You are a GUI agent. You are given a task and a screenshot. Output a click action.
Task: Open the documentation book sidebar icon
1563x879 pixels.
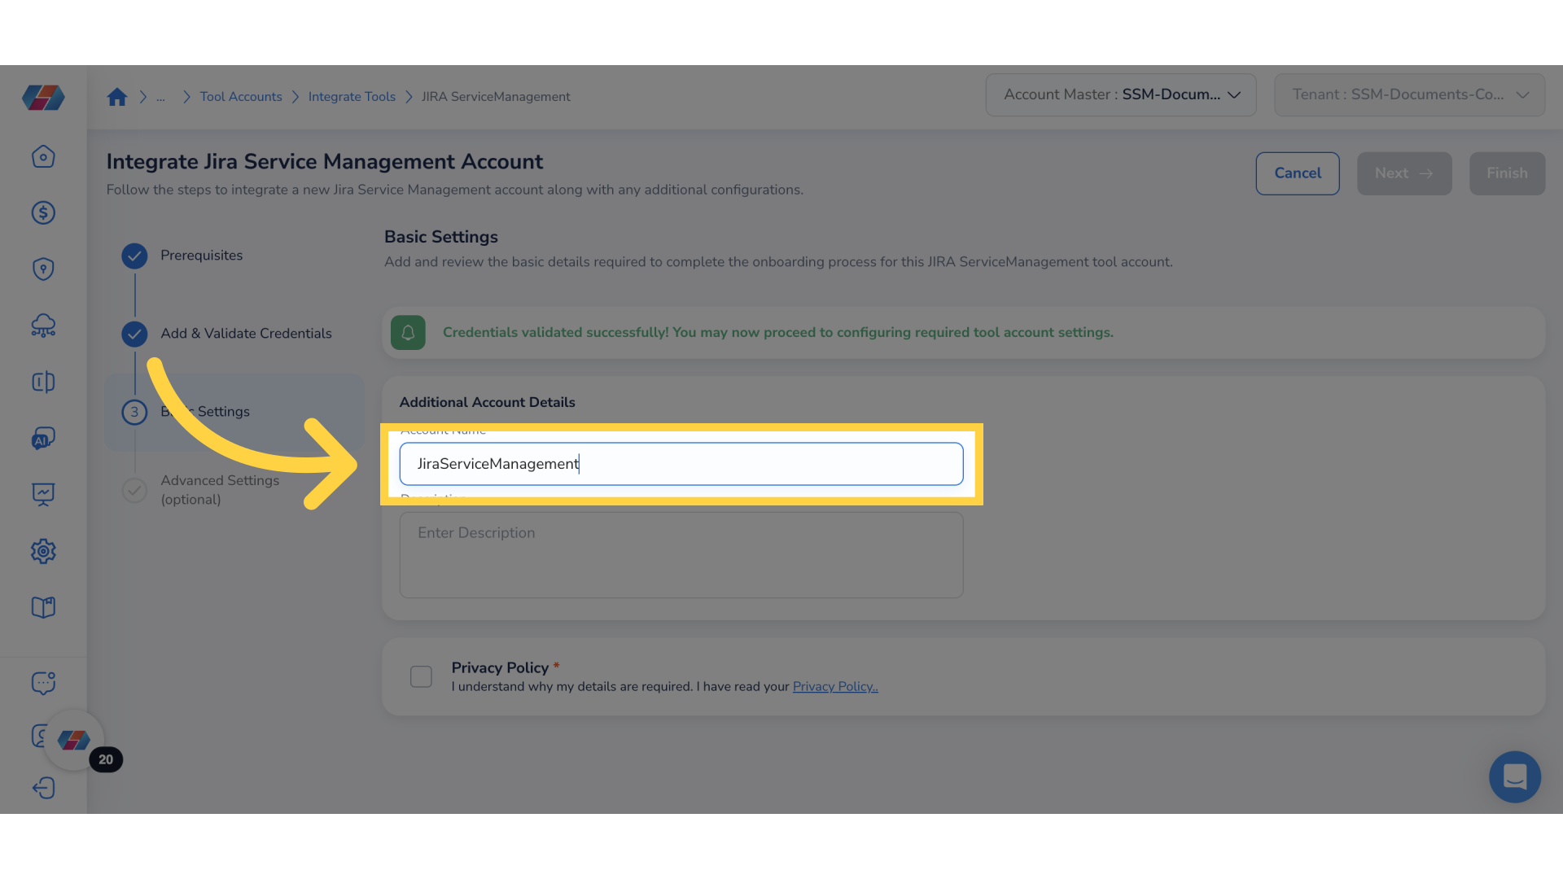tap(43, 607)
